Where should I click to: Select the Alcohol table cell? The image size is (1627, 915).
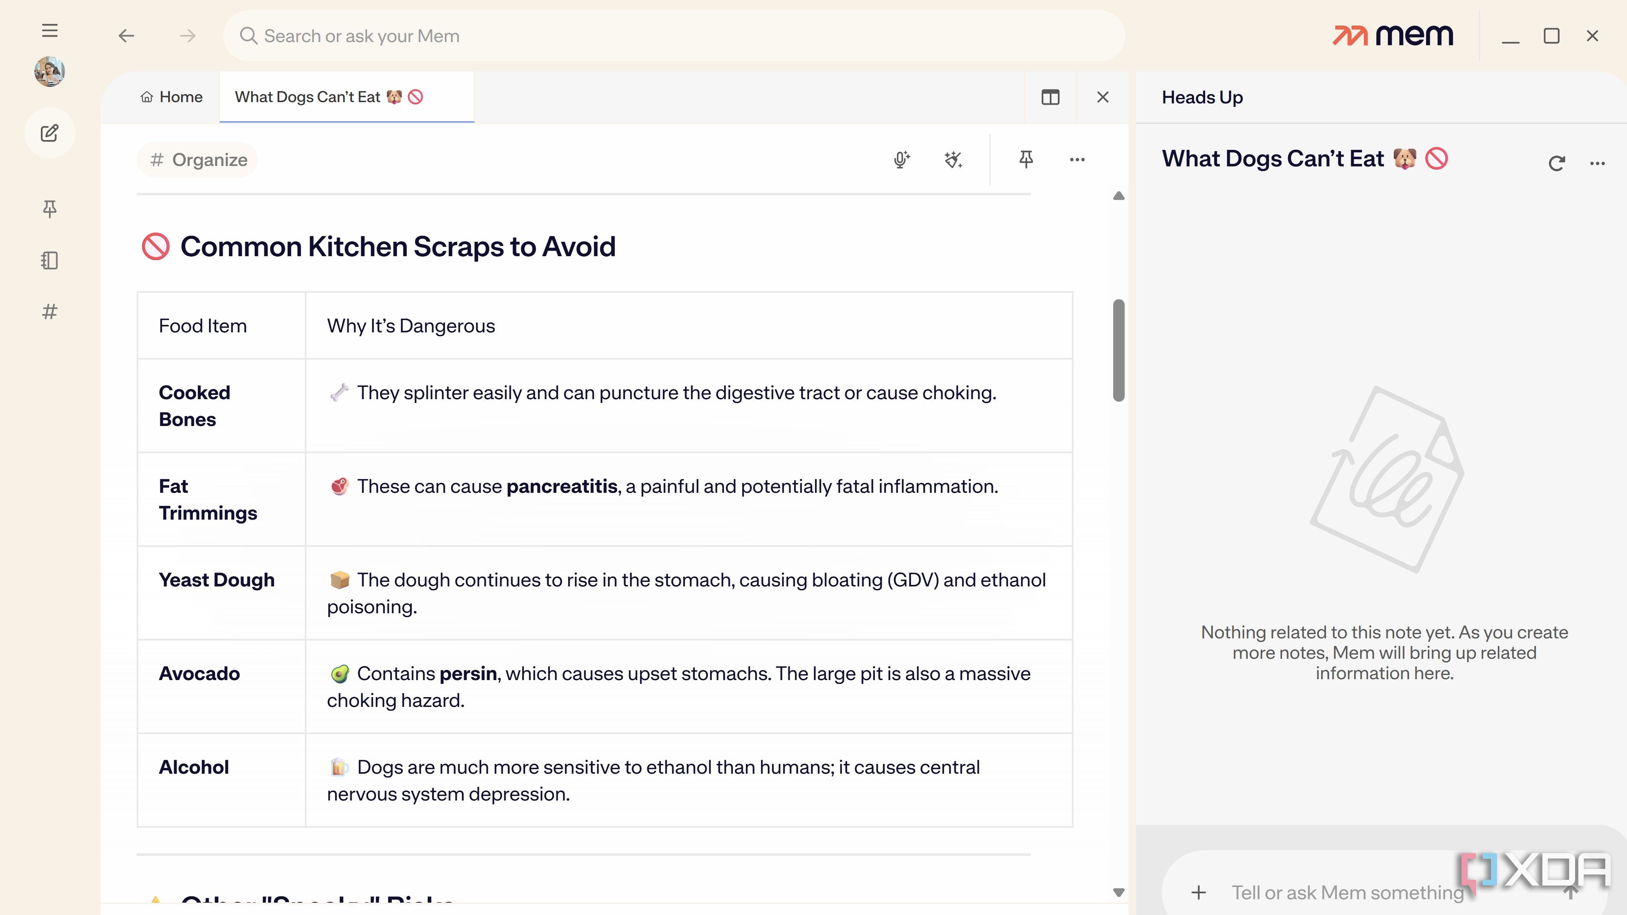coord(222,780)
